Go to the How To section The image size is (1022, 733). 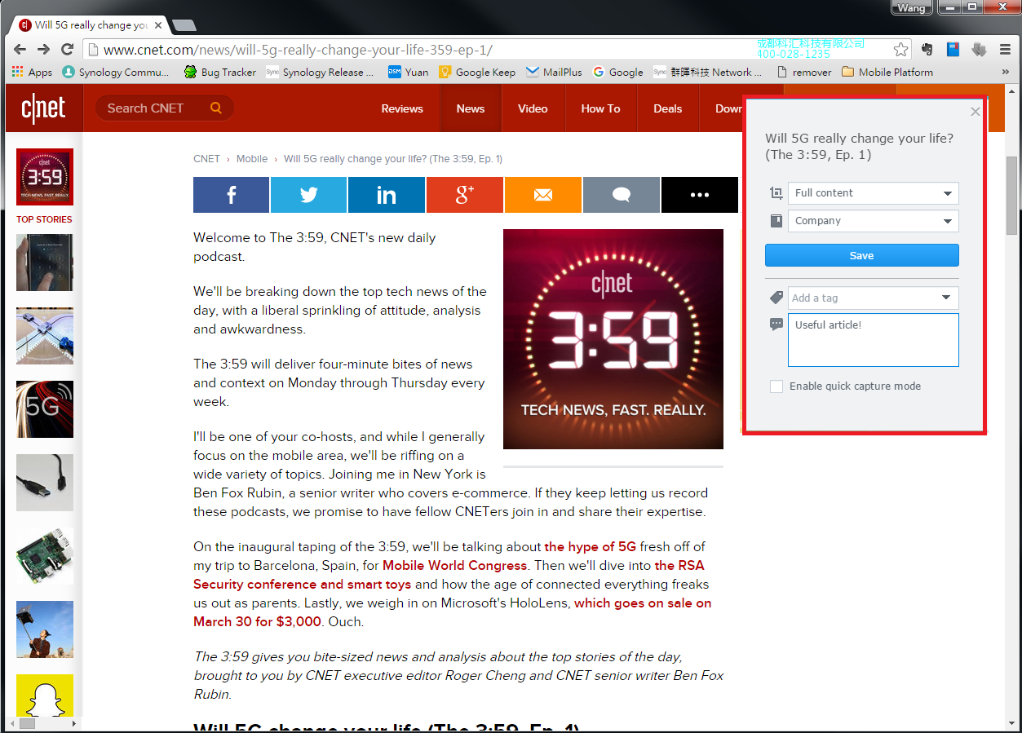[600, 108]
